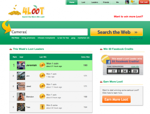Select the 'rioting americans' hot search link

click(28, 38)
